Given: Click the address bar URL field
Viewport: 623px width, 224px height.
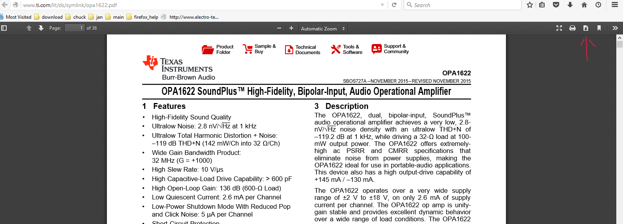Looking at the screenshot, I should (x=200, y=5).
